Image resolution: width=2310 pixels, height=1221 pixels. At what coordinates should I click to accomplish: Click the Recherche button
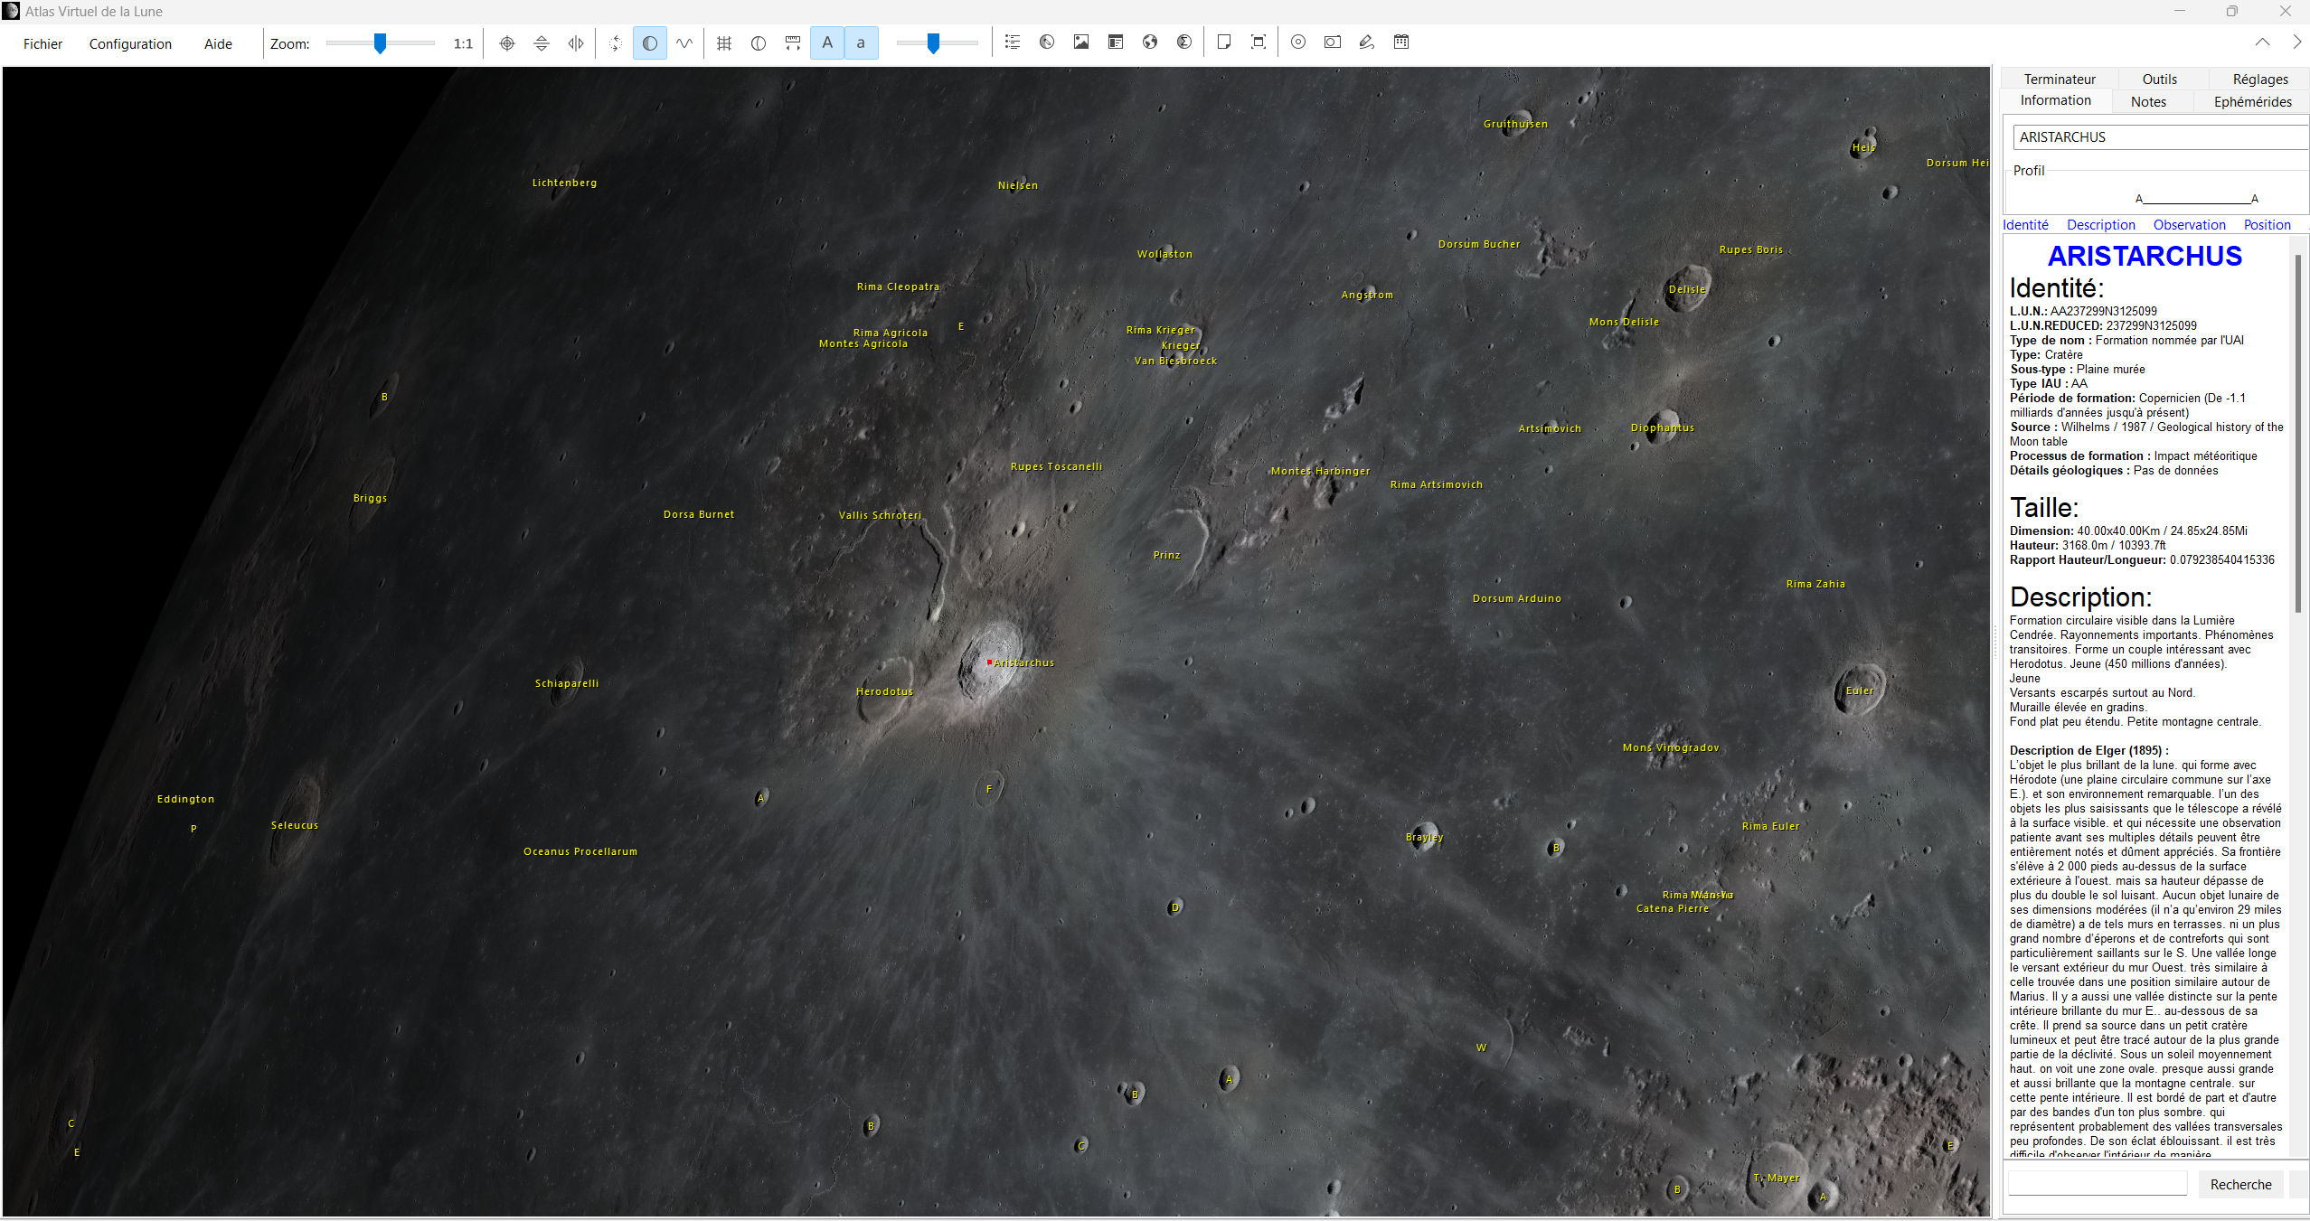[2240, 1184]
